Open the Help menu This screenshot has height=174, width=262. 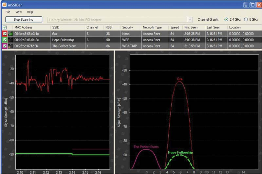(x=30, y=12)
